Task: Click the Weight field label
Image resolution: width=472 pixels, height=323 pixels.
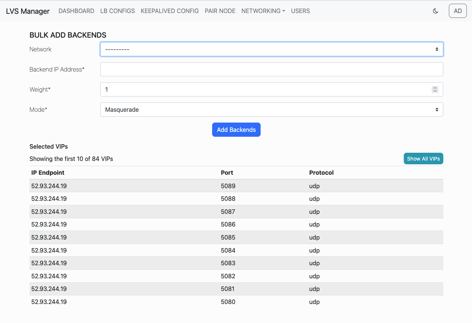Action: pyautogui.click(x=40, y=89)
